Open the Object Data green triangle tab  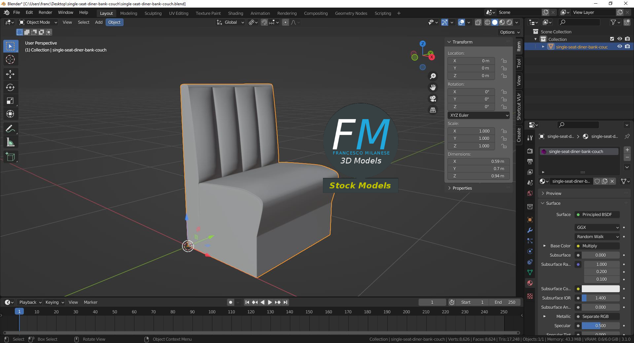tap(530, 272)
